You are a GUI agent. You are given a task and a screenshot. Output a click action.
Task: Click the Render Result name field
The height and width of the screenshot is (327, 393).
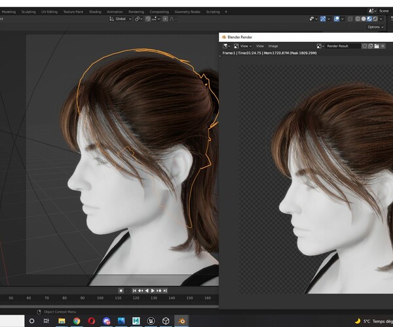coord(343,46)
